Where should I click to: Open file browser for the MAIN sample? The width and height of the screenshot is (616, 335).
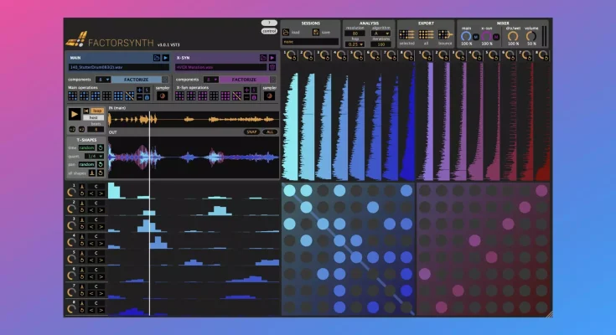pyautogui.click(x=157, y=58)
